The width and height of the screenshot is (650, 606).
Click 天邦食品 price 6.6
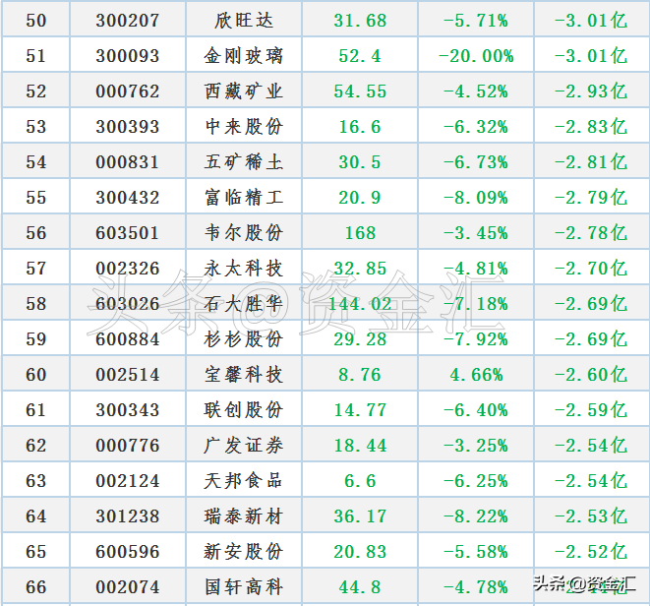pyautogui.click(x=360, y=481)
